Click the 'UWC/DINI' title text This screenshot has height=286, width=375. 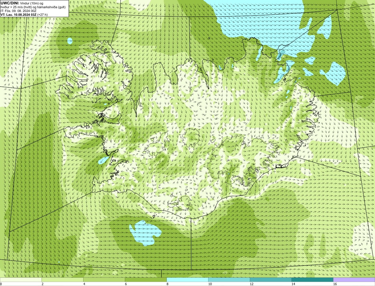tap(10, 3)
